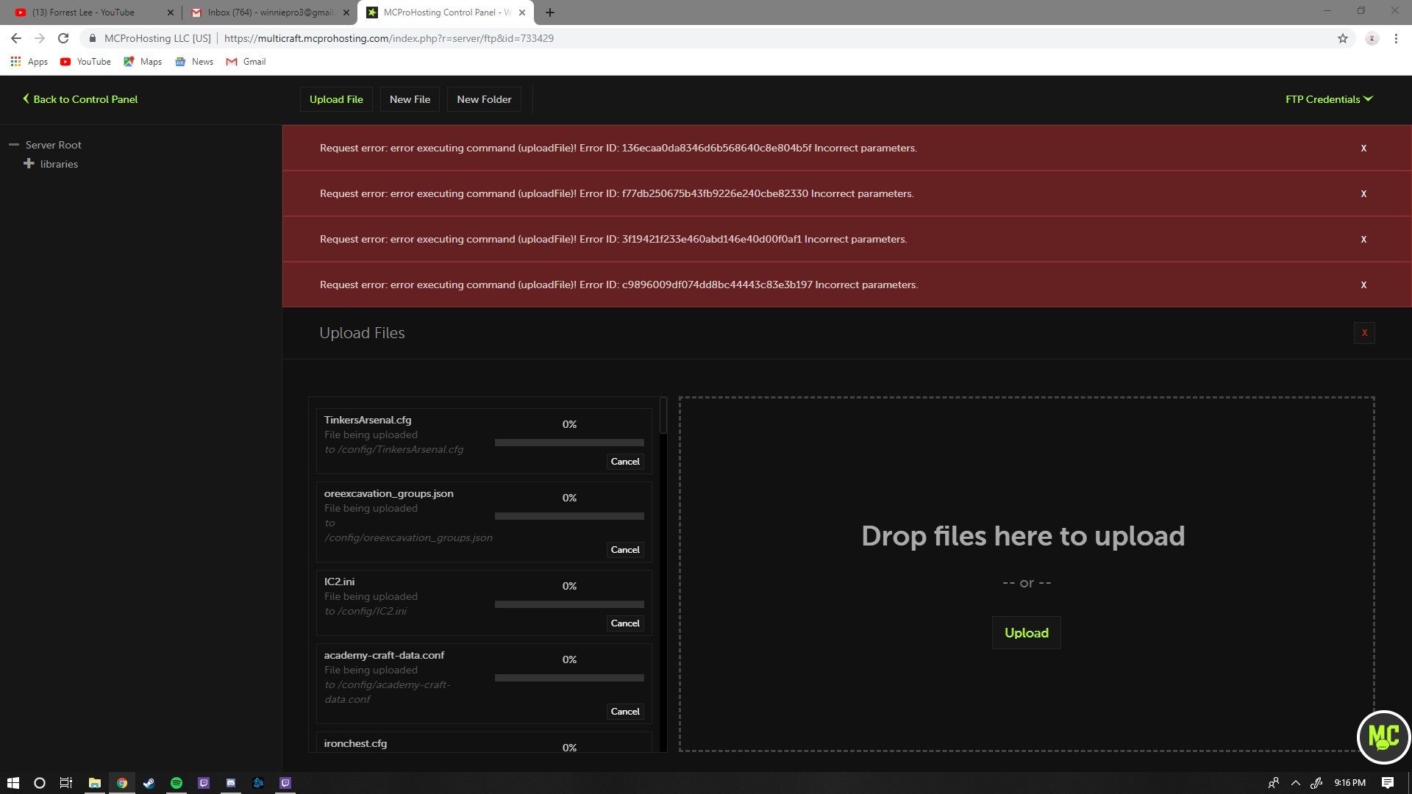Open a new browser tab
The height and width of the screenshot is (794, 1412).
point(550,12)
